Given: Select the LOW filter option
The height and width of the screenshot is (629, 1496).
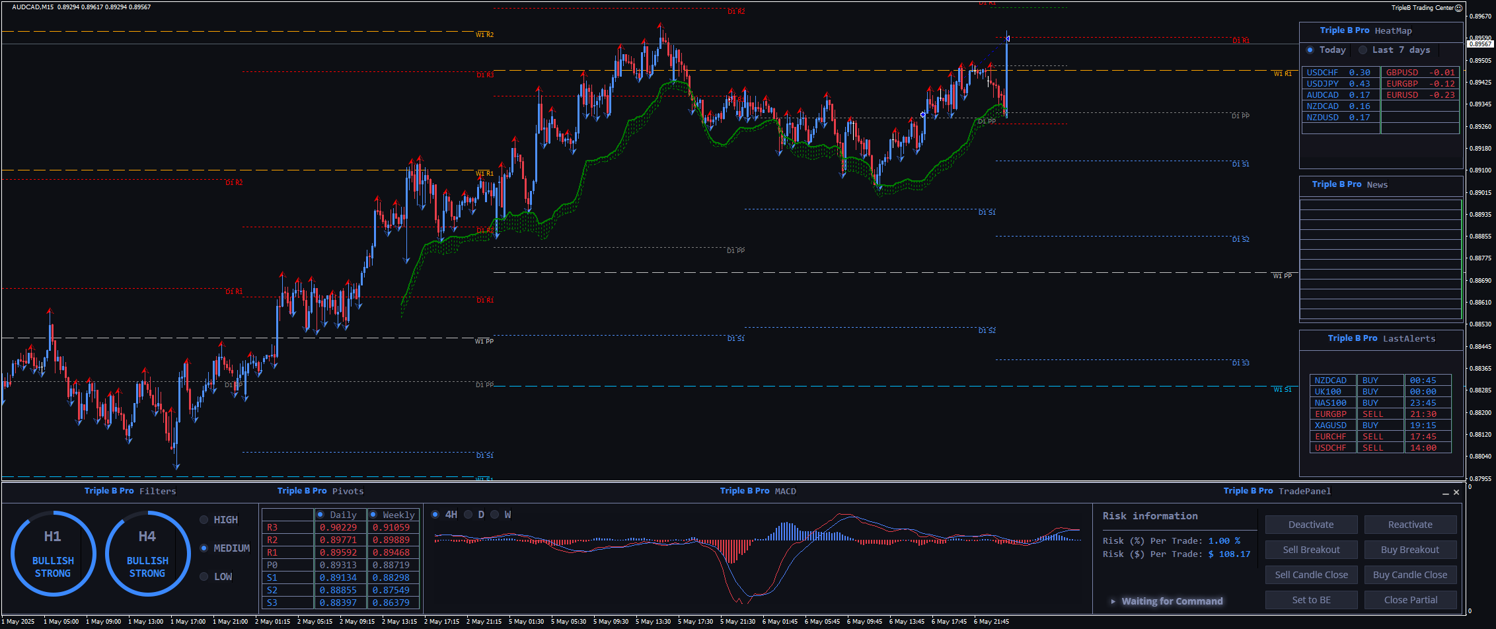Looking at the screenshot, I should click(204, 577).
